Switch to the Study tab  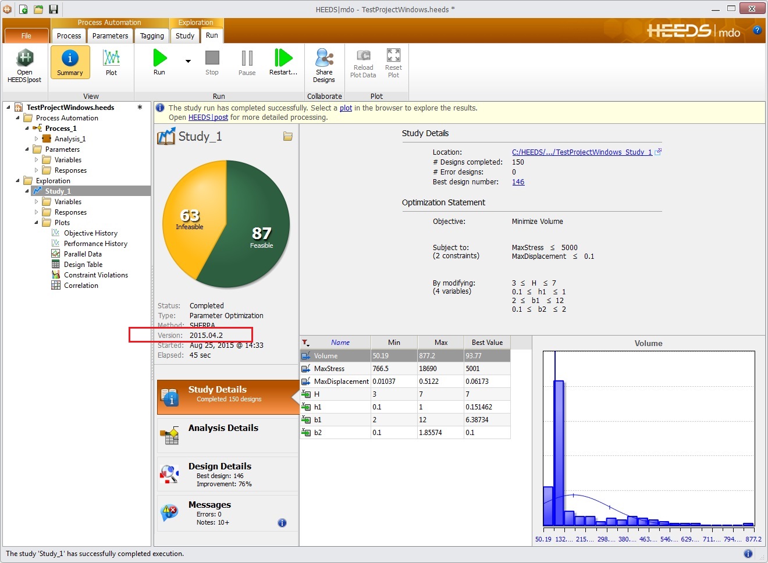pos(185,36)
